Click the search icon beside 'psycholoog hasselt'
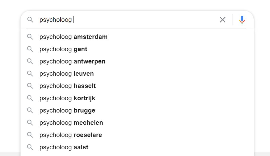This screenshot has width=270, height=156. (30, 86)
